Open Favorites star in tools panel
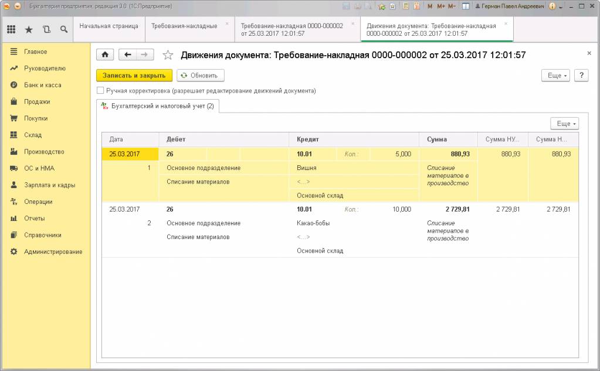 29,29
